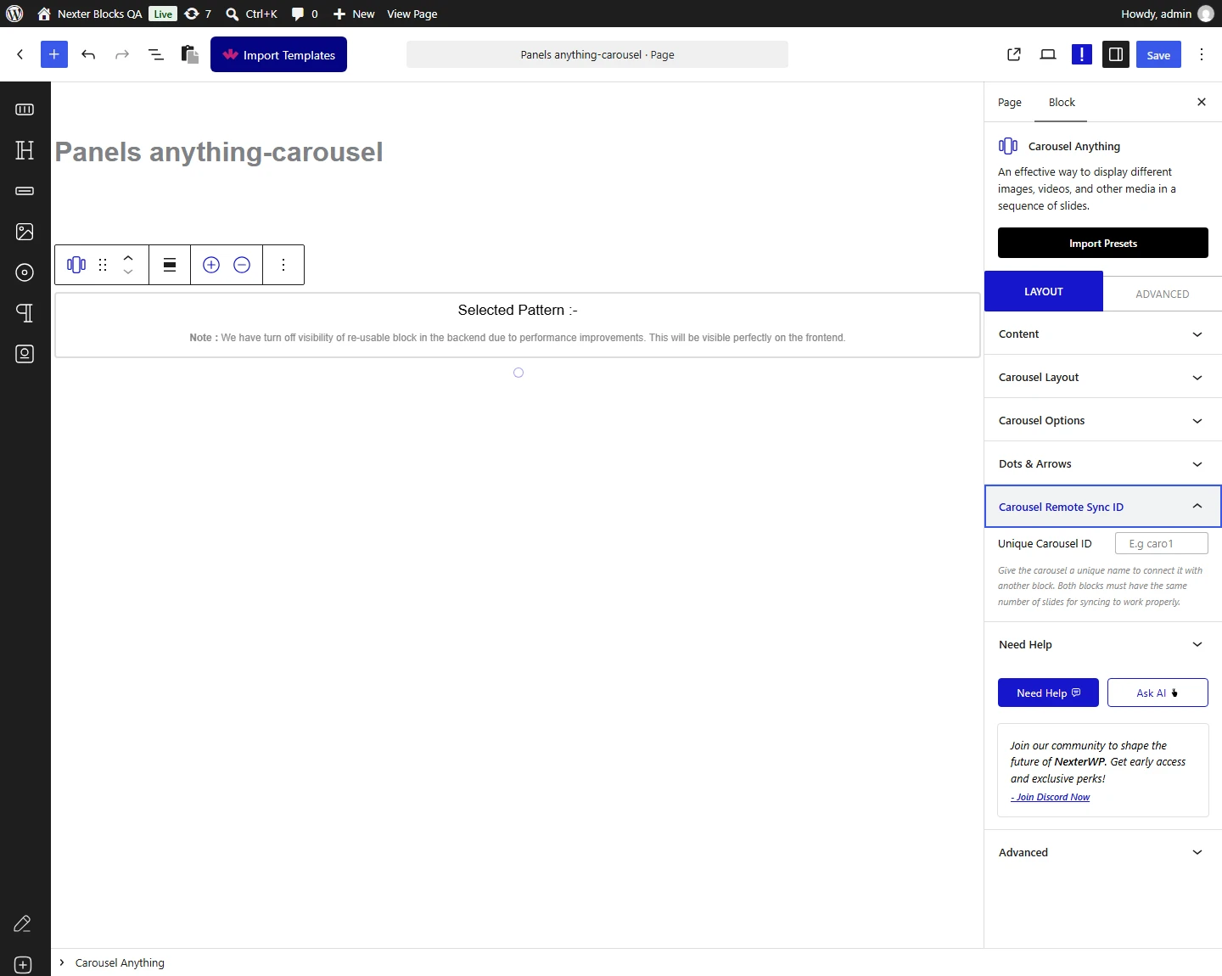Toggle the Settings sidebar panel icon
The image size is (1222, 976).
pos(1116,54)
